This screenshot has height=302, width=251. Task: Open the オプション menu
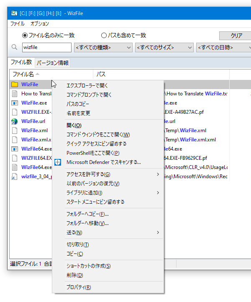(x=39, y=24)
